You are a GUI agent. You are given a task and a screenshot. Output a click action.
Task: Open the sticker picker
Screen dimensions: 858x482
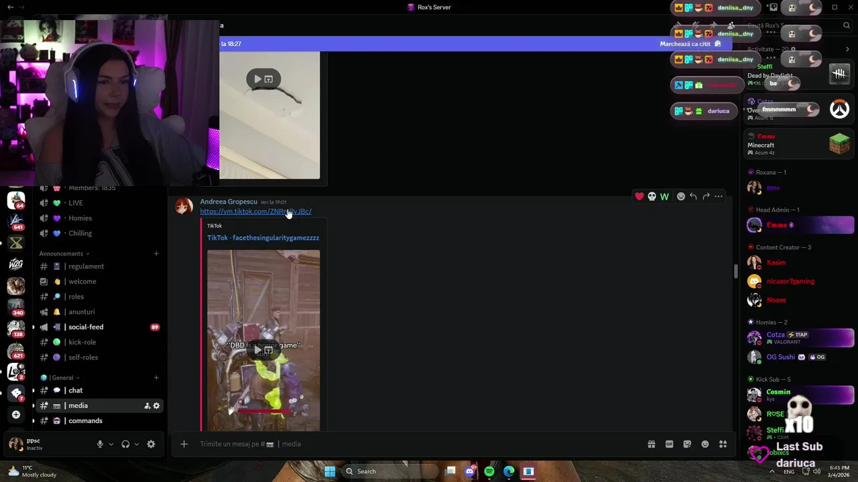687,444
